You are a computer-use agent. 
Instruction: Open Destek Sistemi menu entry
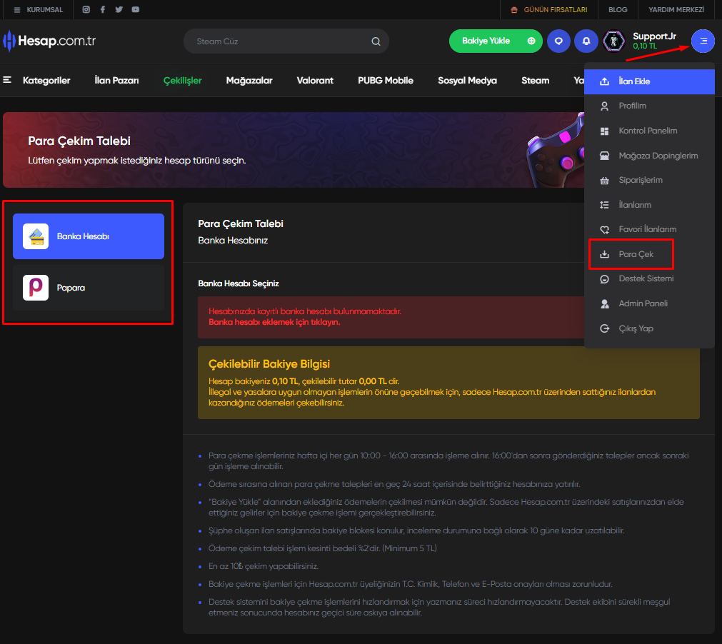[649, 279]
